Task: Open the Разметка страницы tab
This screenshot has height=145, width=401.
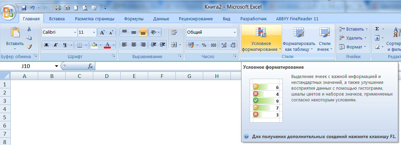Action: click(x=94, y=19)
